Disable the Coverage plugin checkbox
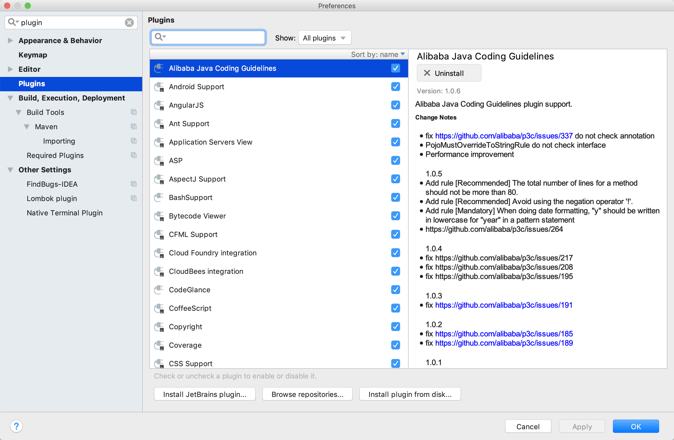The image size is (674, 440). pyautogui.click(x=396, y=345)
